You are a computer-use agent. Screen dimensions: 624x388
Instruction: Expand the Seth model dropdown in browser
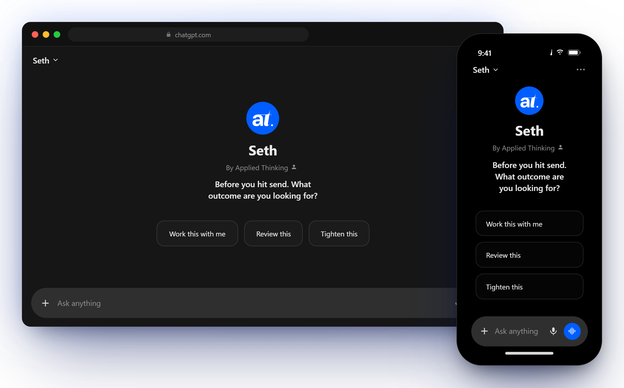click(45, 60)
